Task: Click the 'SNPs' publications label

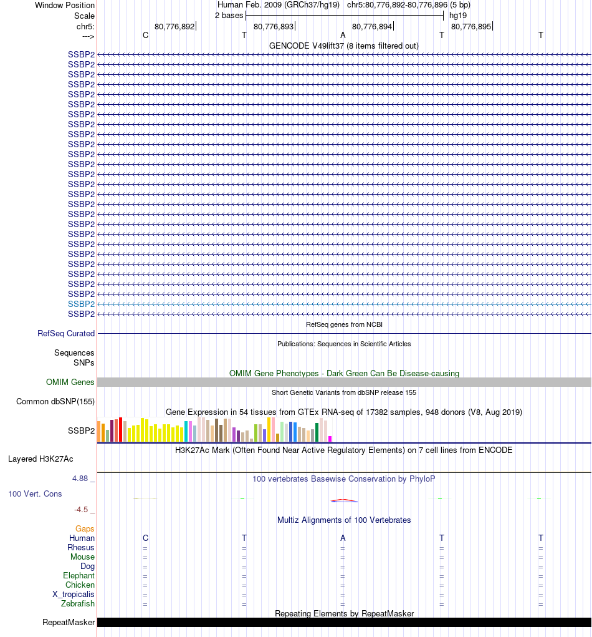Action: point(84,362)
